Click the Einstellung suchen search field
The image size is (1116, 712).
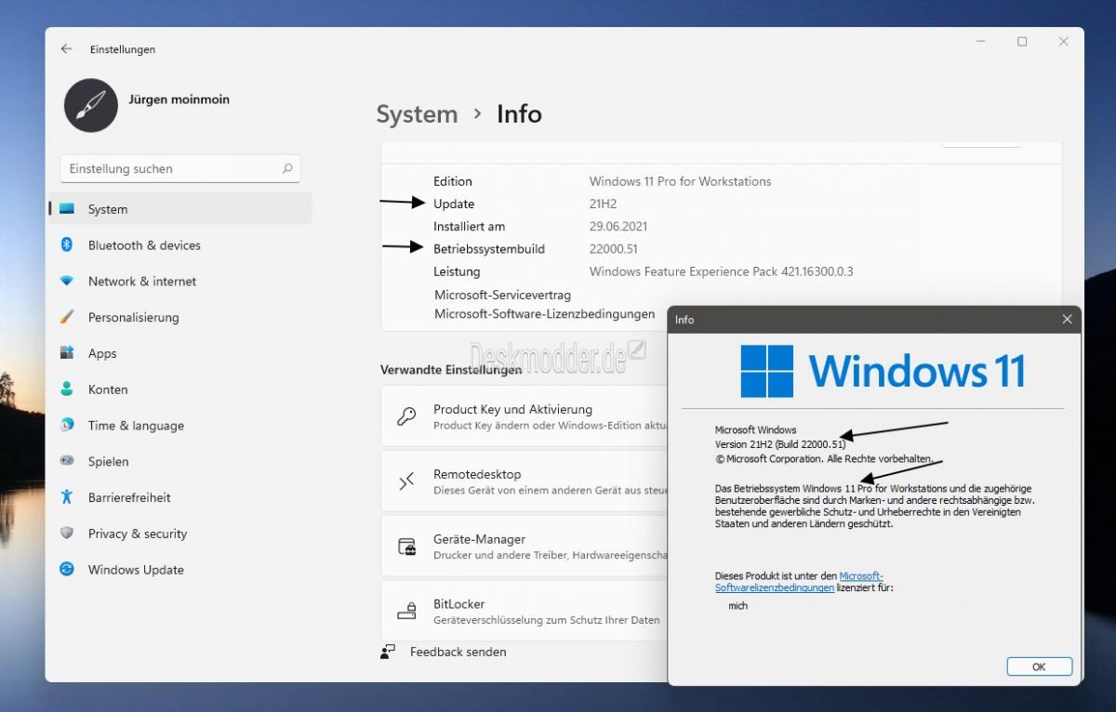point(179,168)
